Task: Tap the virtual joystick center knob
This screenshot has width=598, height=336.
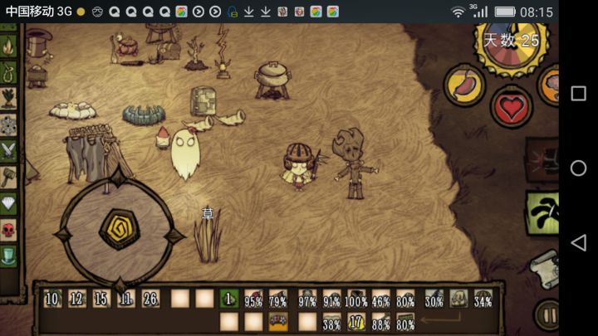Action: [x=120, y=229]
